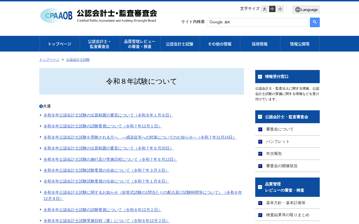Open the トップページ navigation tab
Viewport: 359px width, 224px height.
(x=59, y=44)
